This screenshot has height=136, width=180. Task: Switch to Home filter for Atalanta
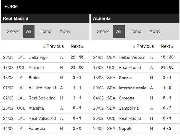pos(135,31)
